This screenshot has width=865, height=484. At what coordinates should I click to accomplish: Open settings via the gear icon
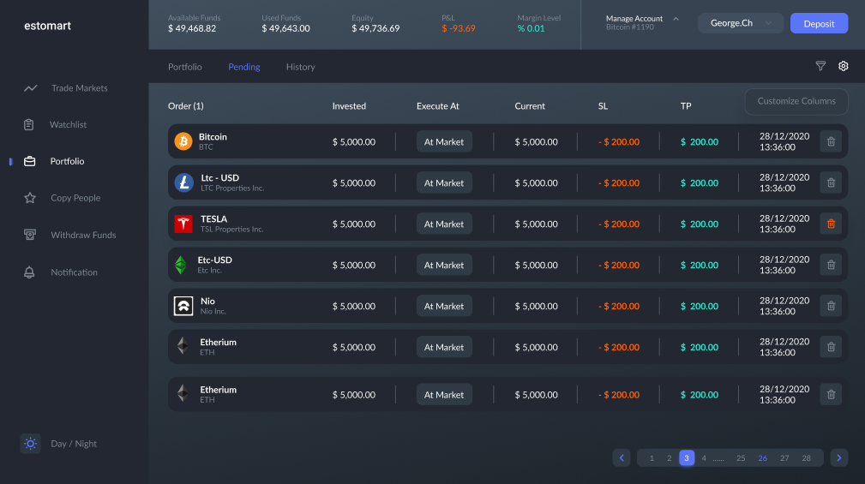[843, 66]
